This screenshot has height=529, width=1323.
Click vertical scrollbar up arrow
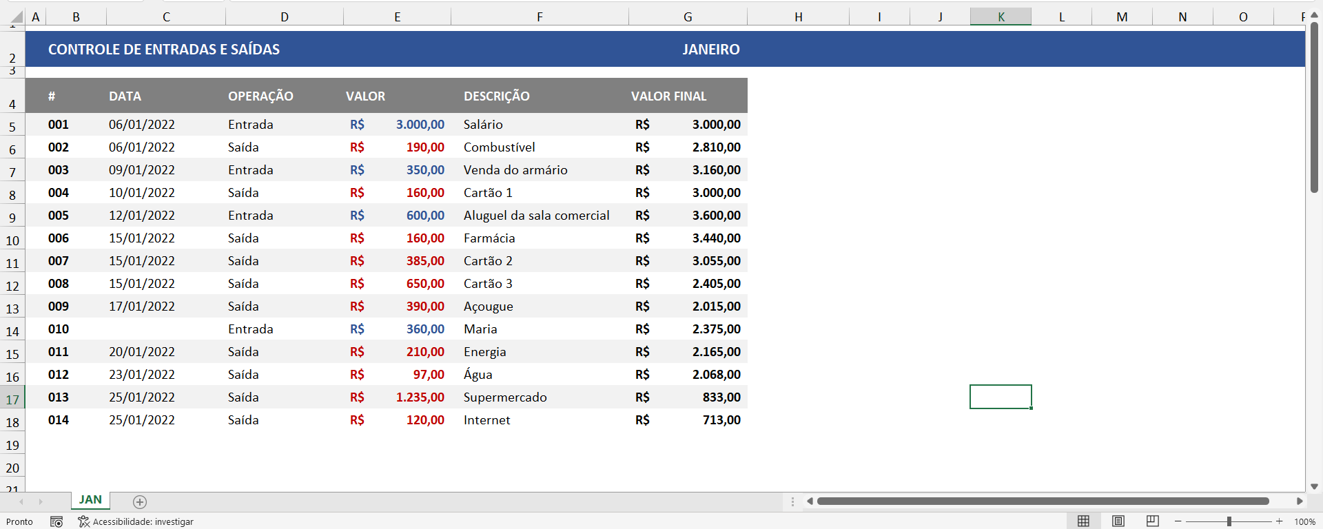tap(1314, 14)
